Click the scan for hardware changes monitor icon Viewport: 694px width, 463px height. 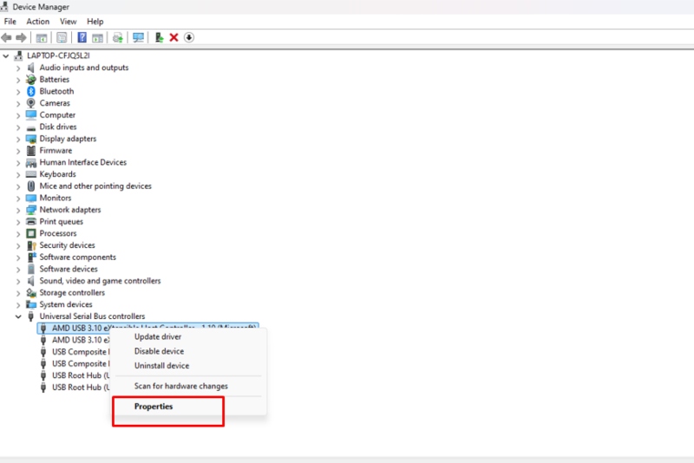coord(138,37)
